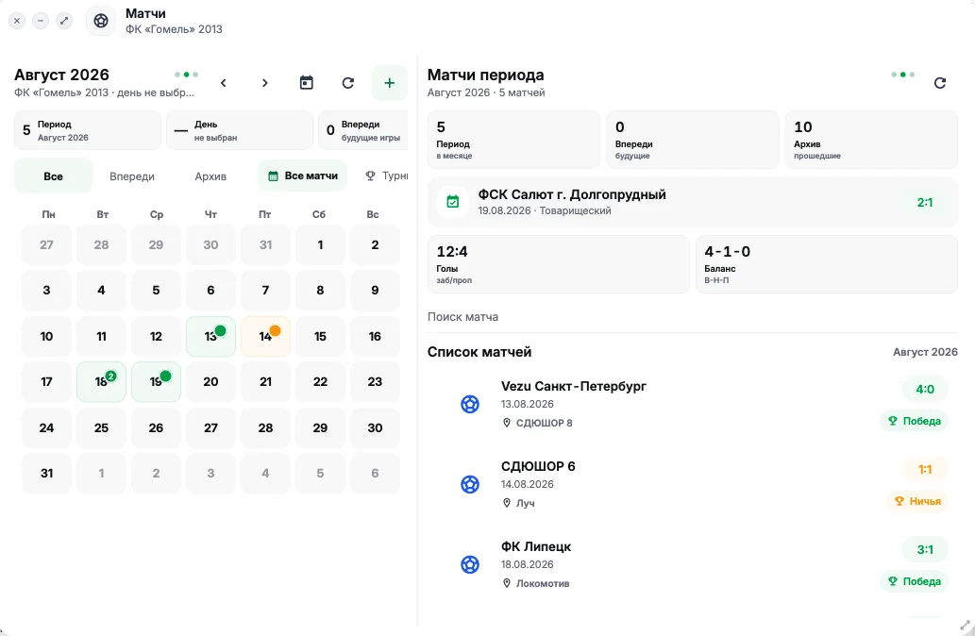
Task: Open the calendar date picker icon
Action: coord(307,83)
